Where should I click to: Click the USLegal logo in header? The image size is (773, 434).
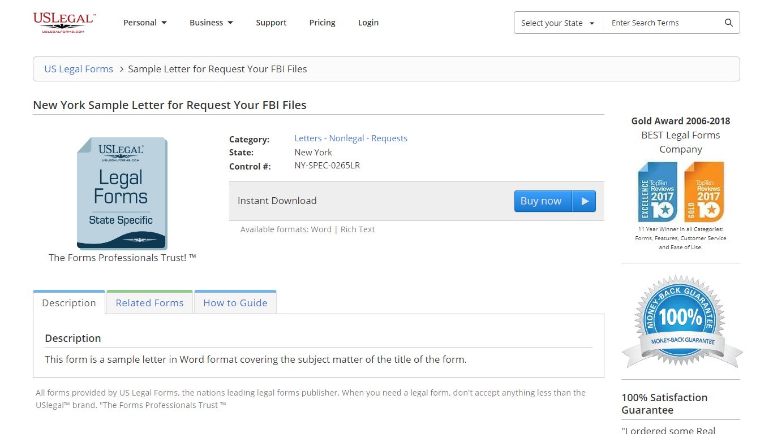click(65, 23)
